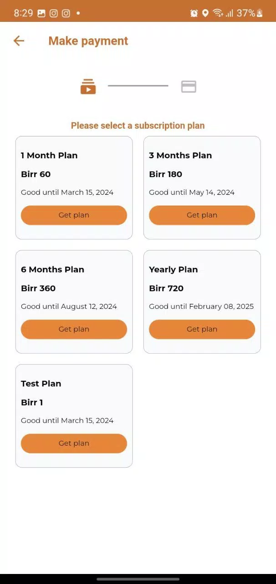Tap the bottom home gesture bar
Screen dimensions: 276x584
138,579
